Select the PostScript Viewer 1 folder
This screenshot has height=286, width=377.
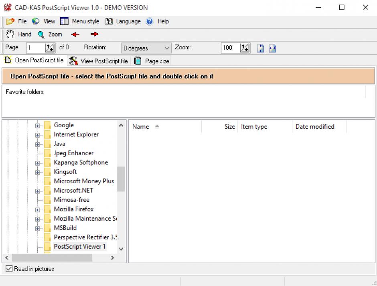[x=79, y=246]
